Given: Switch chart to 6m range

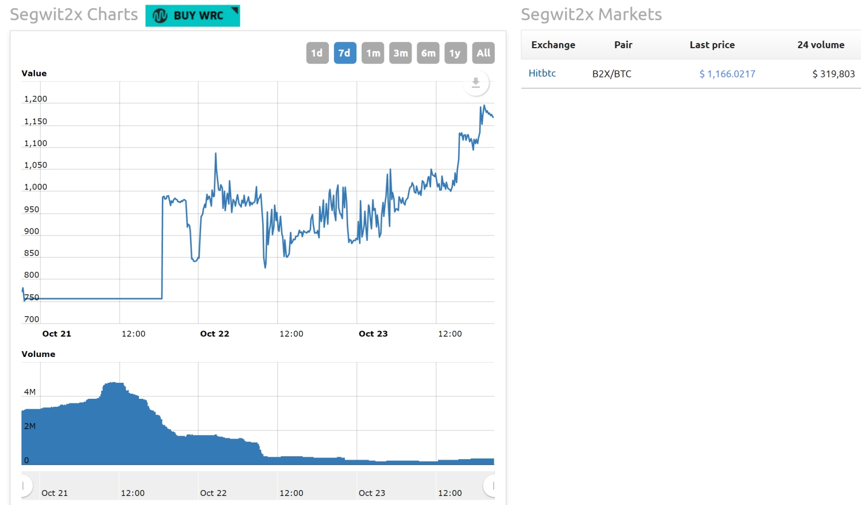Looking at the screenshot, I should tap(428, 53).
